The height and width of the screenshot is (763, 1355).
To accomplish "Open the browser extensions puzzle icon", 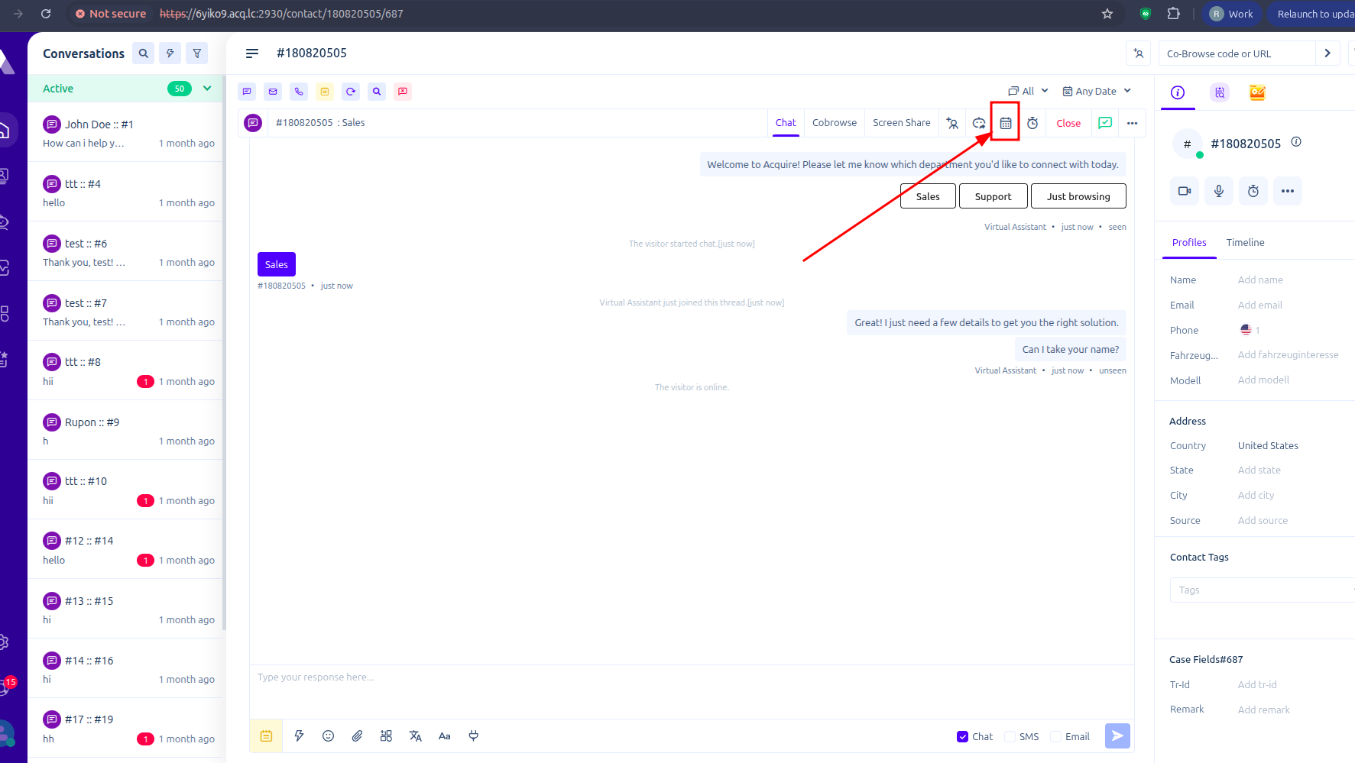I will pyautogui.click(x=1174, y=14).
